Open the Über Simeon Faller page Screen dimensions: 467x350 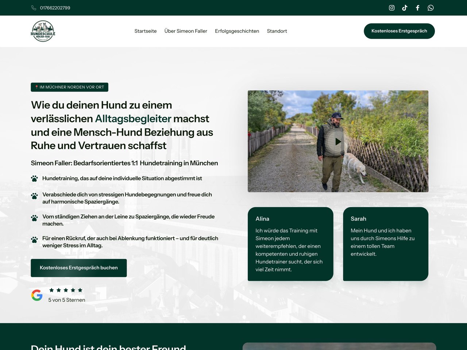point(186,31)
